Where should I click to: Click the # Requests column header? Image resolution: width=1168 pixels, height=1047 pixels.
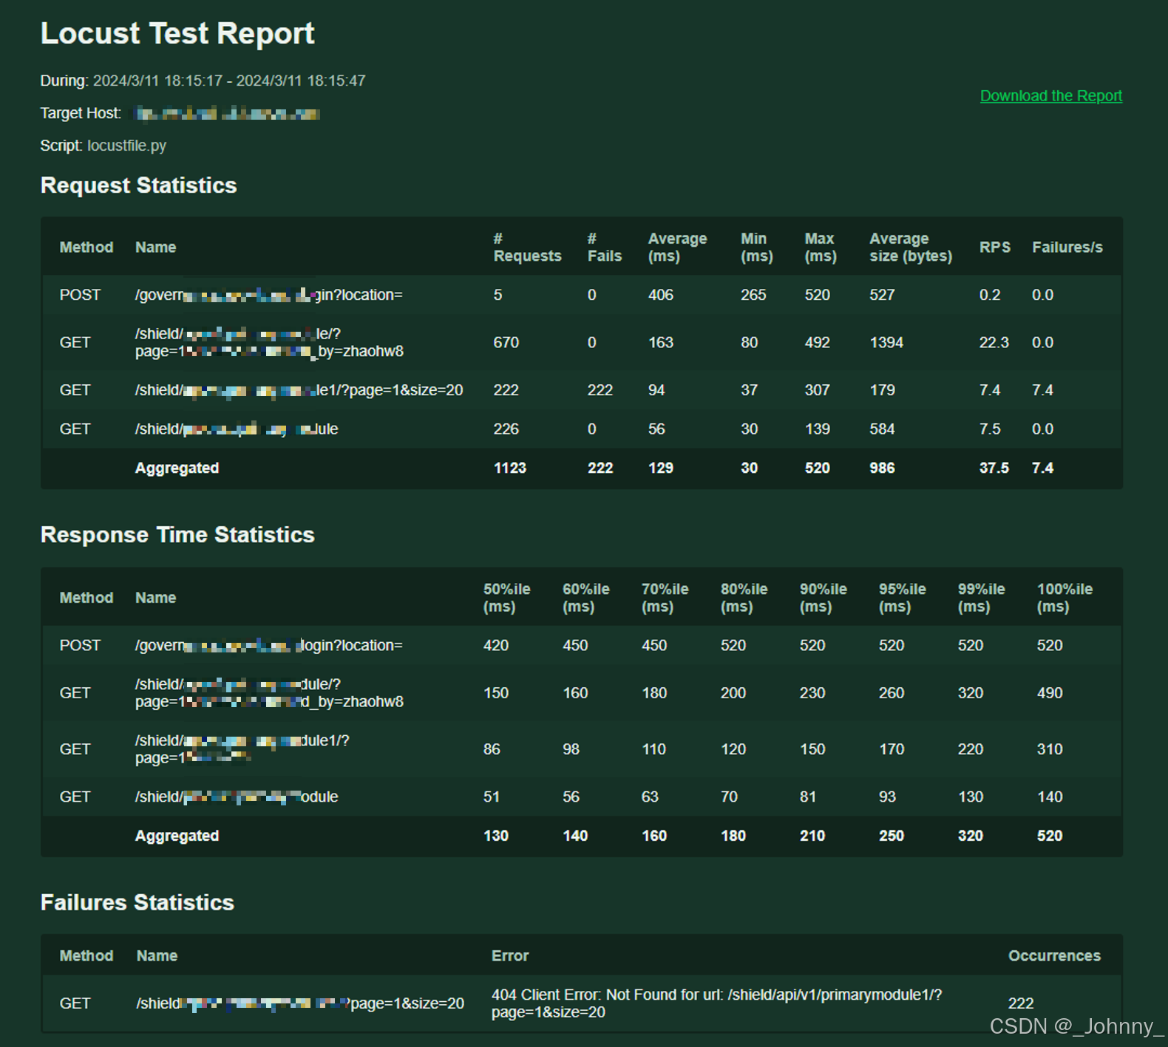527,248
